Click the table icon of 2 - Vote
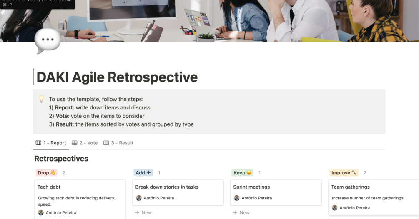The height and width of the screenshot is (219, 419). pyautogui.click(x=75, y=143)
